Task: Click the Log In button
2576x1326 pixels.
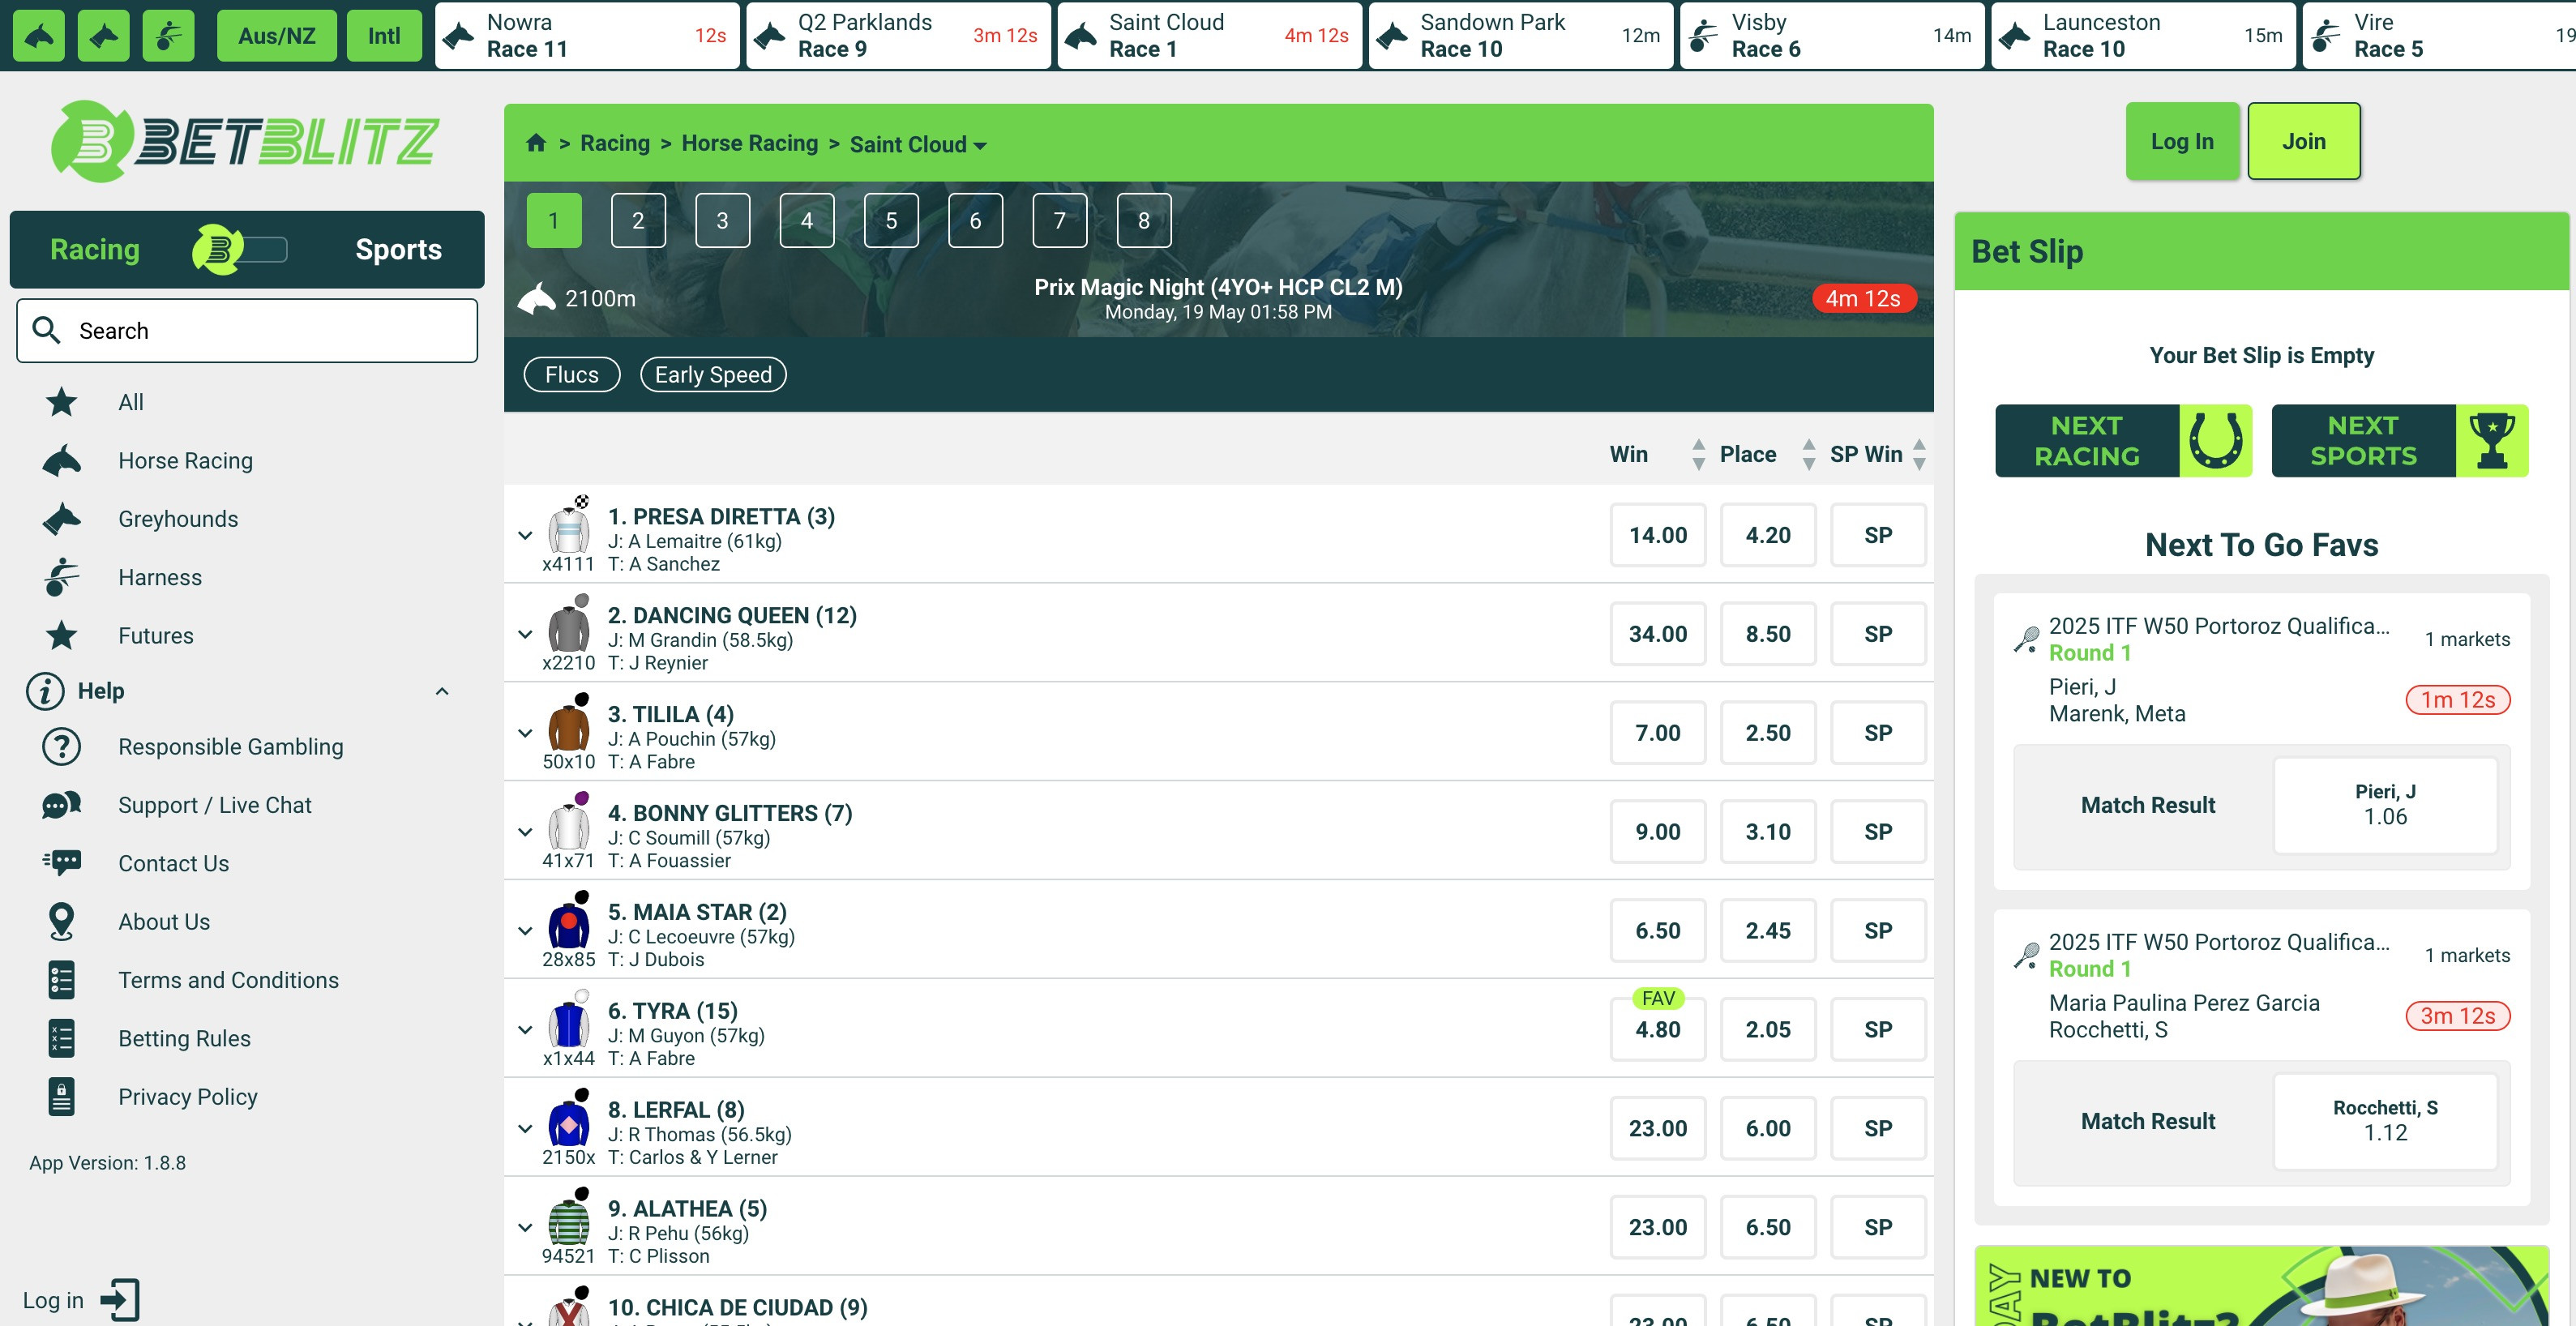Action: [2182, 141]
